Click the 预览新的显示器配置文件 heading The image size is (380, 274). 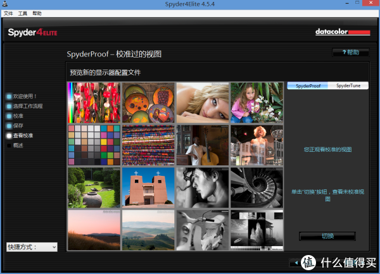pyautogui.click(x=105, y=72)
